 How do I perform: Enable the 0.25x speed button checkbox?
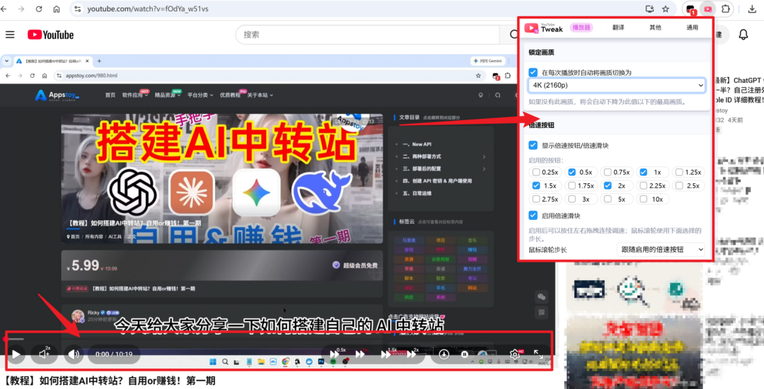pos(536,172)
